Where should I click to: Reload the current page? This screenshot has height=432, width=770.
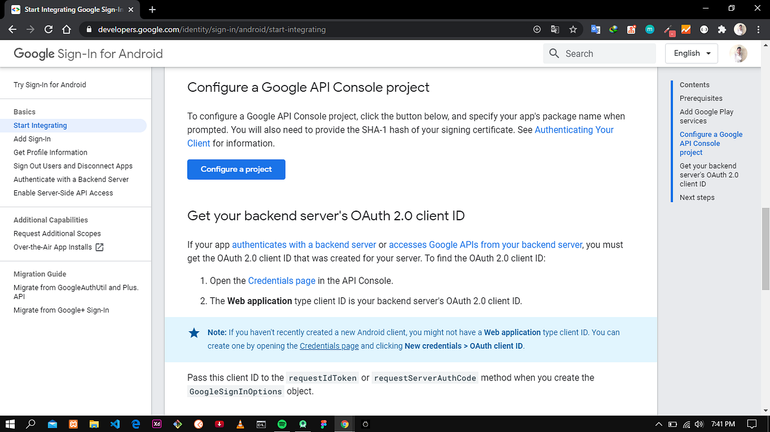coord(48,29)
